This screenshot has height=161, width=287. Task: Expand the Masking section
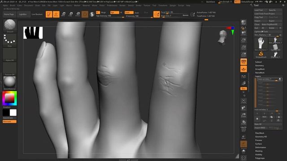click(x=259, y=151)
